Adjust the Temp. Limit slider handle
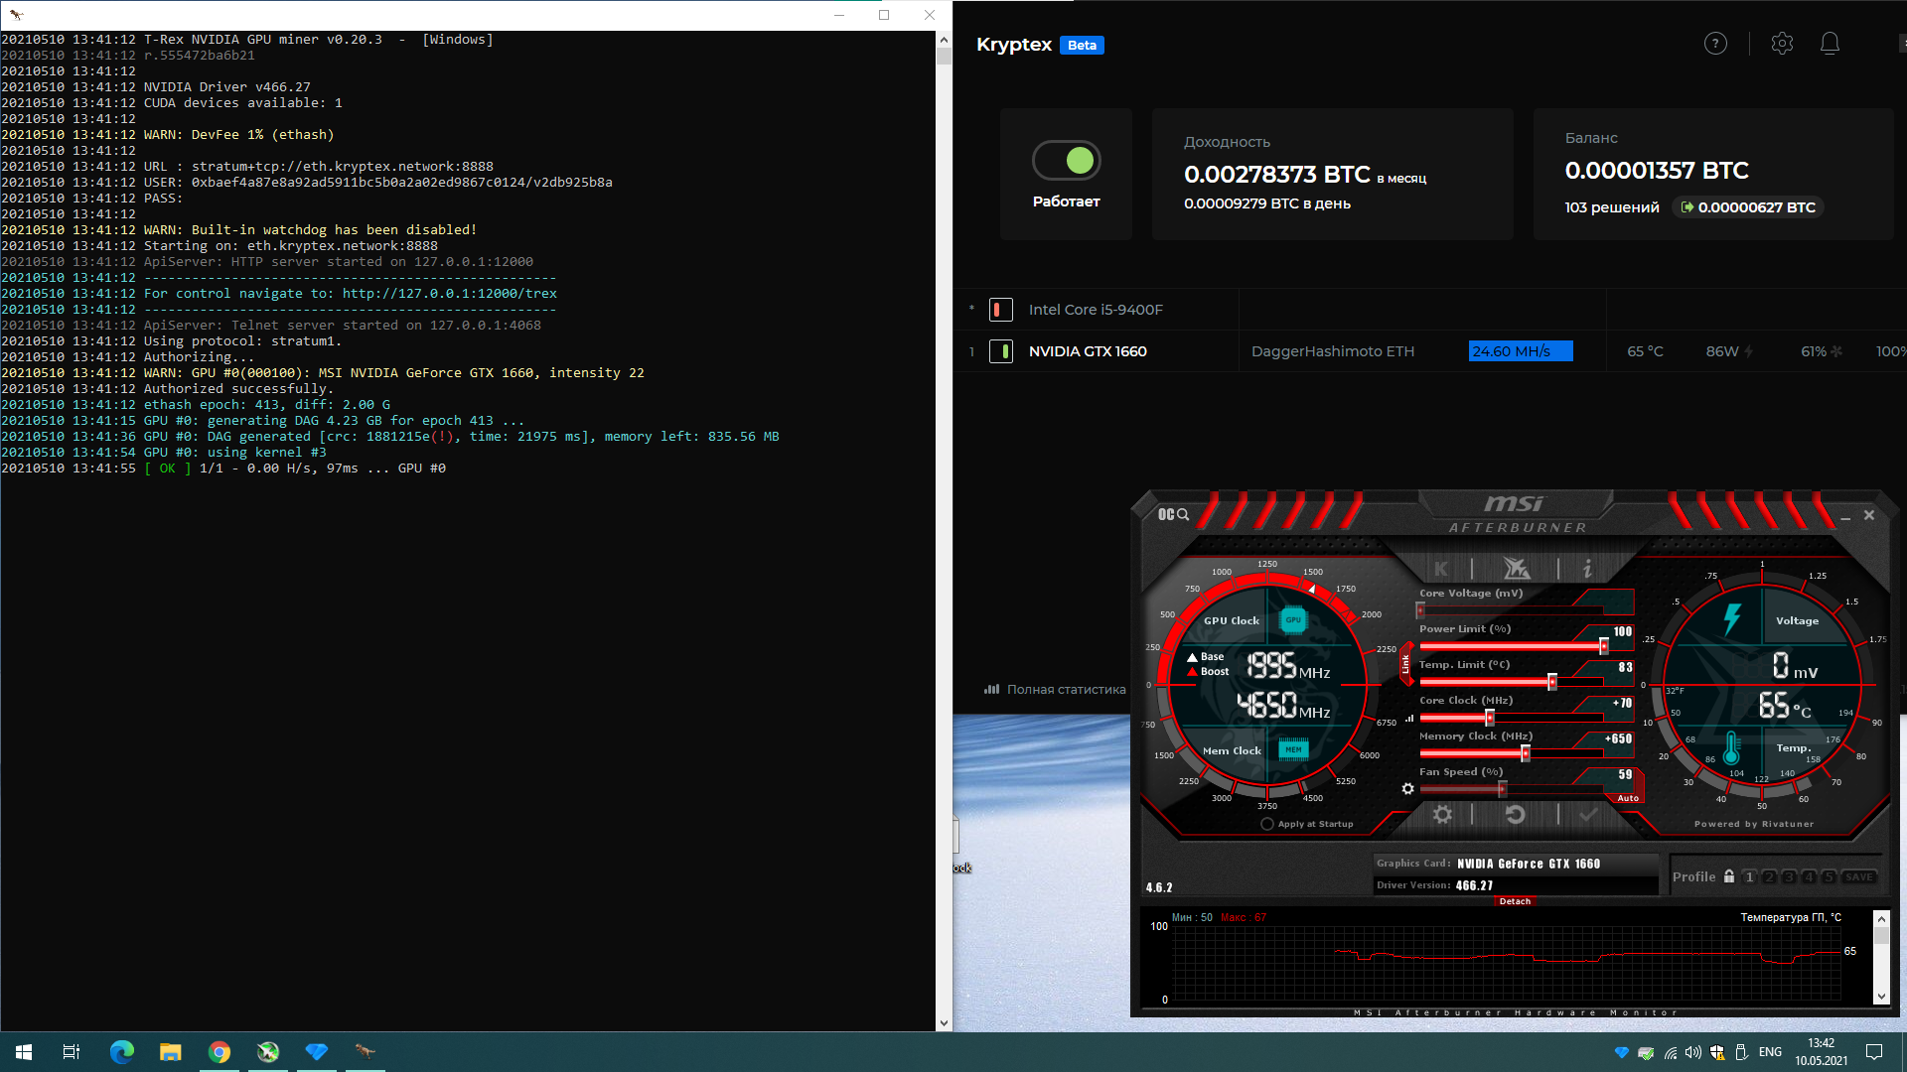 click(1551, 682)
